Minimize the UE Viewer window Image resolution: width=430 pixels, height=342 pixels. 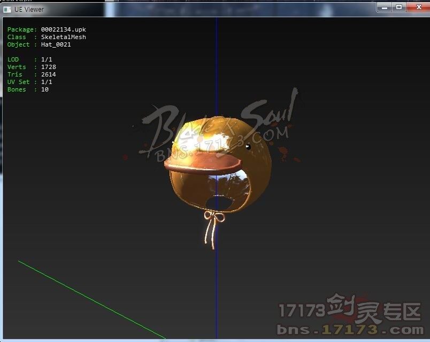coord(385,7)
